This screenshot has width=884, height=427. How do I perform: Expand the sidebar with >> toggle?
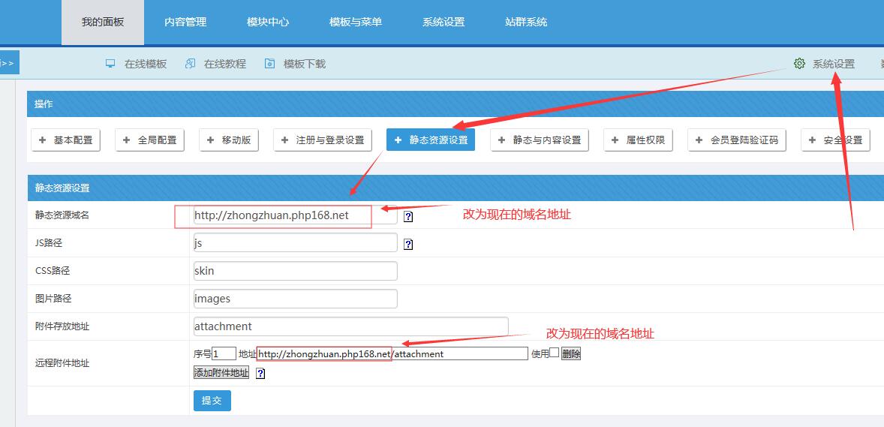(x=8, y=63)
